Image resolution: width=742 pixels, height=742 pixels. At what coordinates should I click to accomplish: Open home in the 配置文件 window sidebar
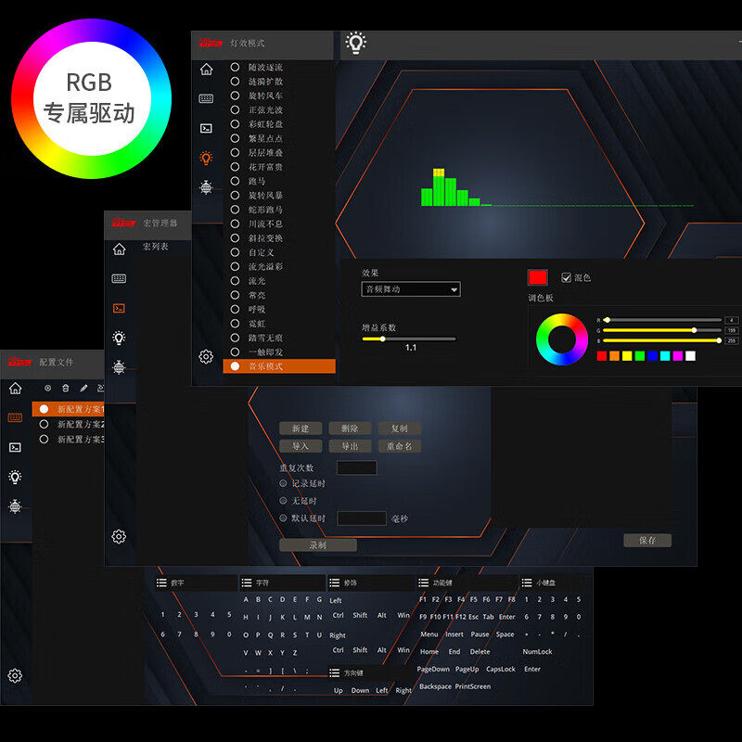pyautogui.click(x=15, y=390)
